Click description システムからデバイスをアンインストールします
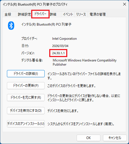Viewport: 129px width, 144px height. point(81,124)
